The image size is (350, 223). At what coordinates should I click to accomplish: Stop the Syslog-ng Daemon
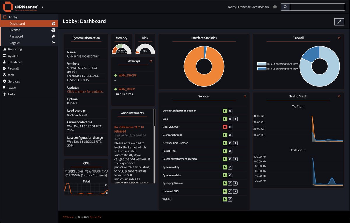click(x=235, y=183)
